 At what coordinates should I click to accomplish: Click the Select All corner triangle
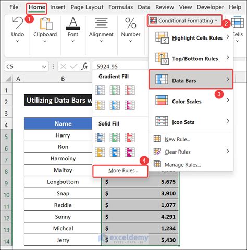8,79
